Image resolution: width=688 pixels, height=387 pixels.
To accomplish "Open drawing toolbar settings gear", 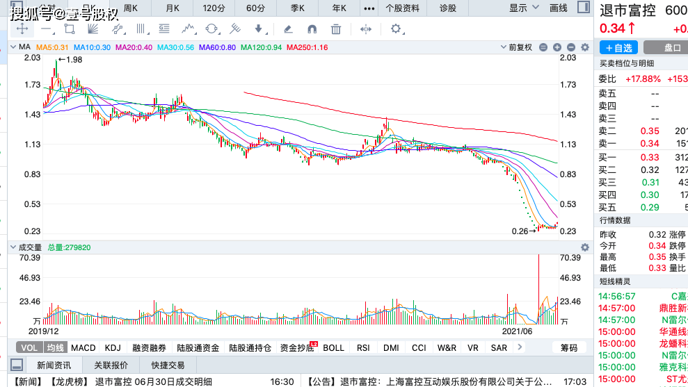I will (x=396, y=29).
